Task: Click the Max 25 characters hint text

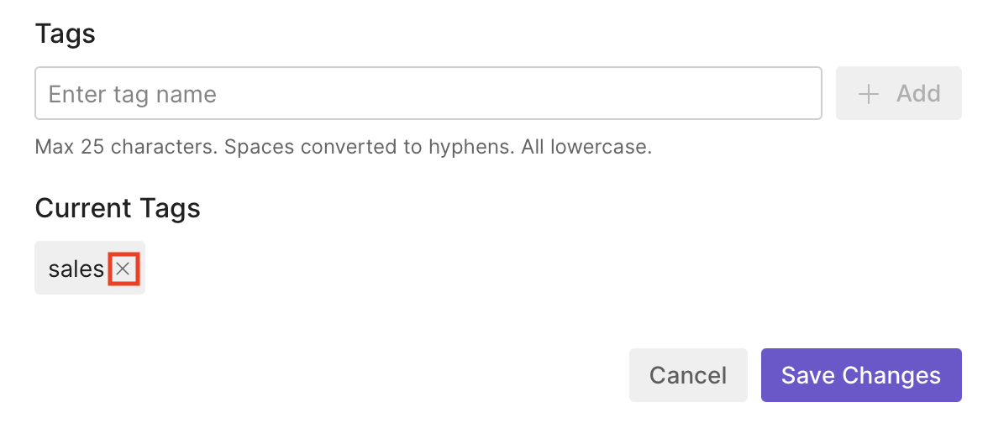Action: (126, 148)
